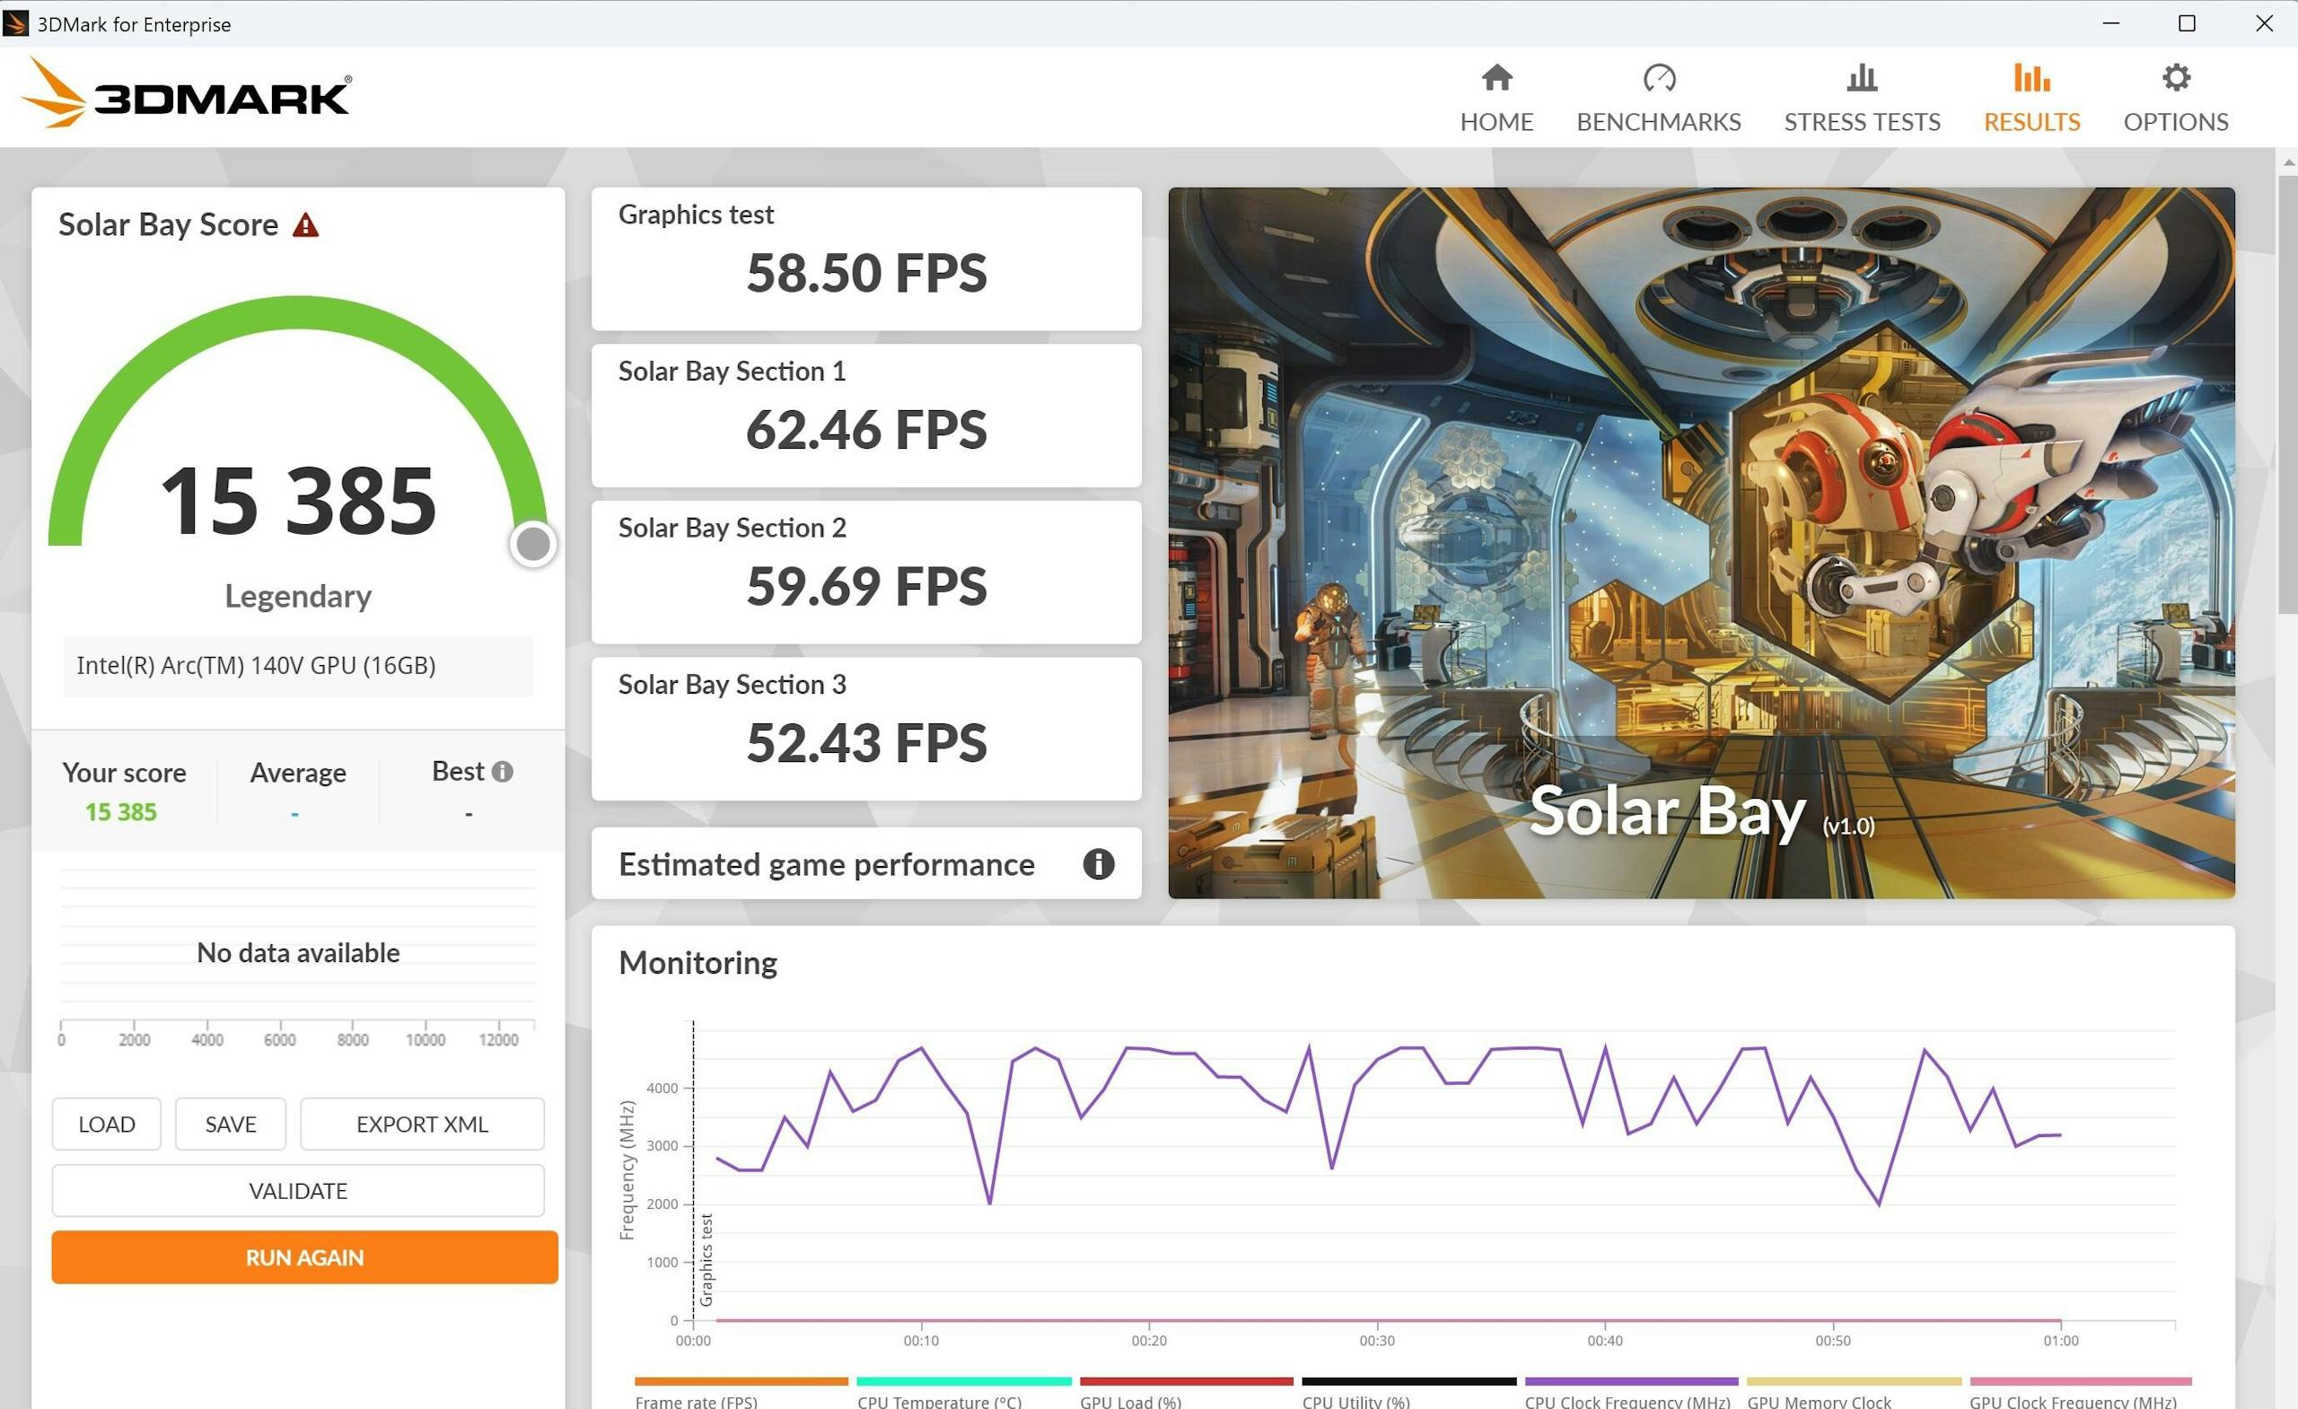The width and height of the screenshot is (2298, 1409).
Task: Click the Graphics test 58.50 FPS card
Action: (865, 258)
